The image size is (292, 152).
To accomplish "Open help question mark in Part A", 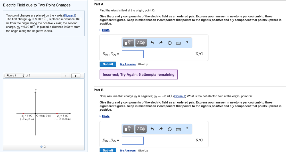I will [187, 43].
